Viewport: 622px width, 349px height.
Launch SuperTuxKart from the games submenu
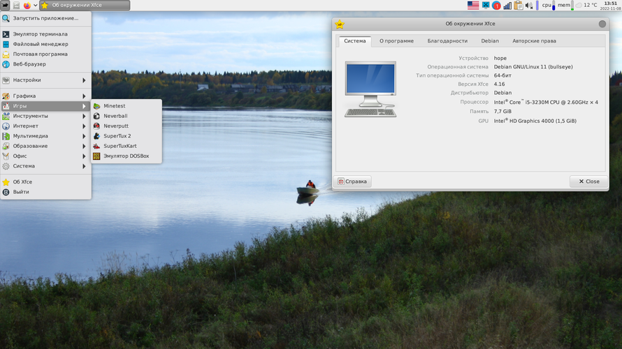[x=126, y=146]
